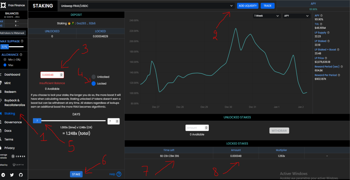Click the Frax Finance logo icon
This screenshot has width=350, height=180.
click(3, 5)
